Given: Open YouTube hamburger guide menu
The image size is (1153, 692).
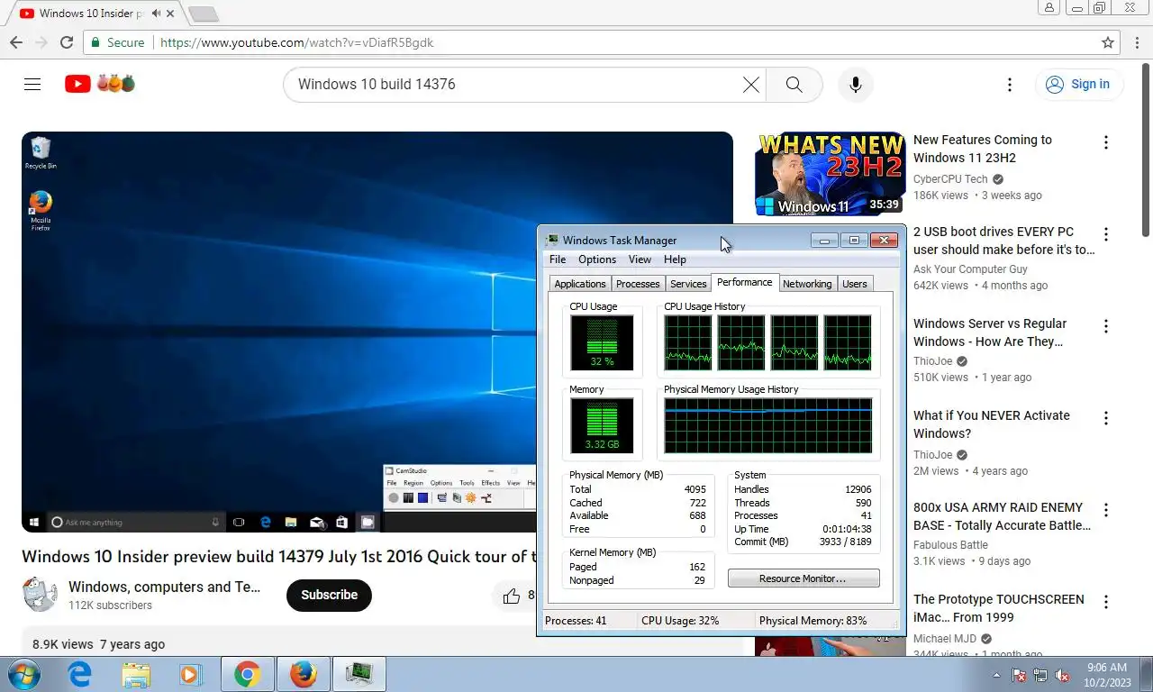Looking at the screenshot, I should point(32,84).
